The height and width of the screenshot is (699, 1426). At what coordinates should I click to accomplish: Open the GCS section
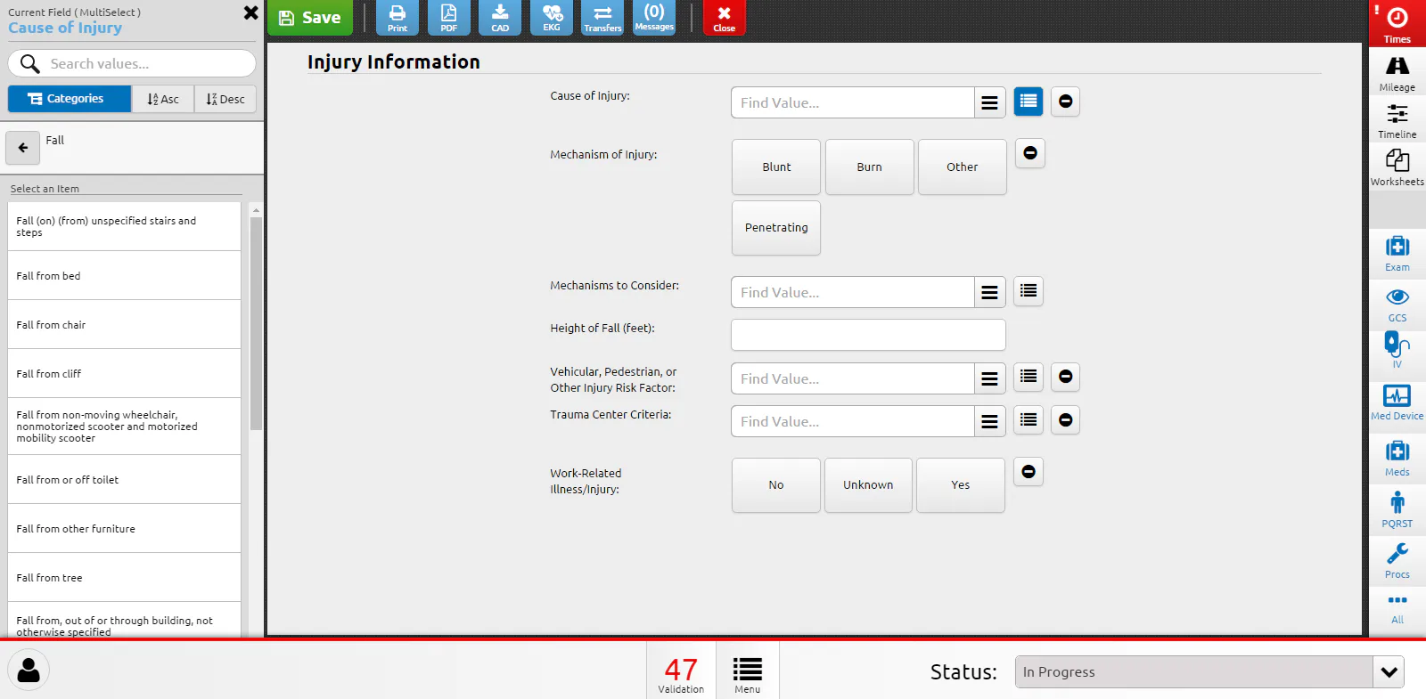[1397, 305]
